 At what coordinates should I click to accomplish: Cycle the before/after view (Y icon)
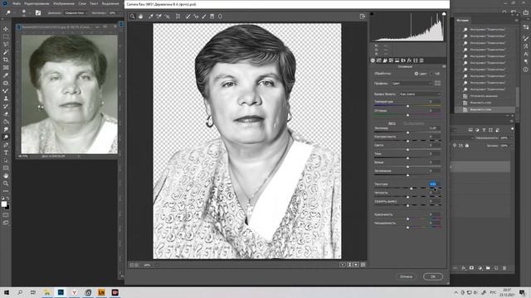pyautogui.click(x=343, y=265)
